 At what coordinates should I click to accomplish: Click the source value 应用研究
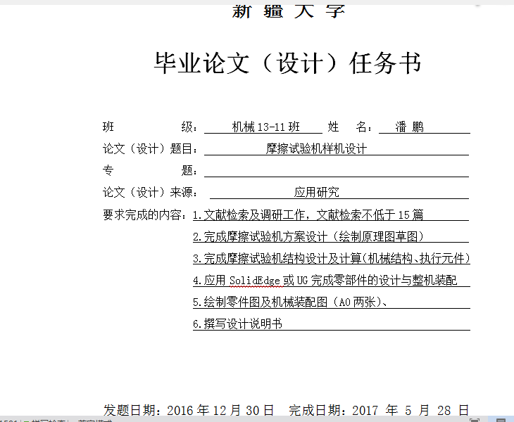[x=316, y=193]
